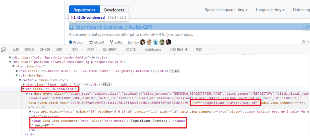Collapse the article class="Box-row" node
310x136 pixels.
click(20, 80)
